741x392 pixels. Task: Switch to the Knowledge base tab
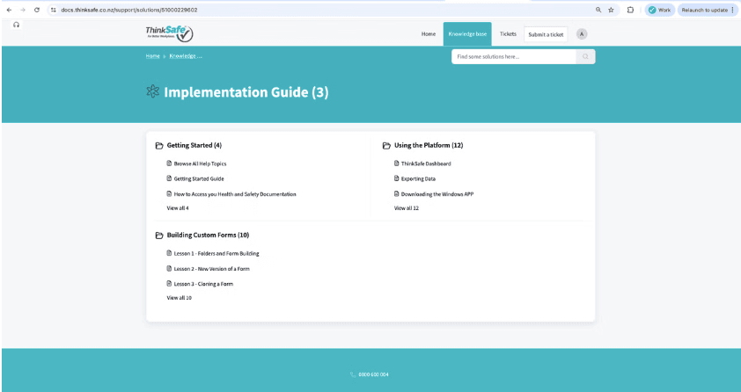tap(467, 33)
